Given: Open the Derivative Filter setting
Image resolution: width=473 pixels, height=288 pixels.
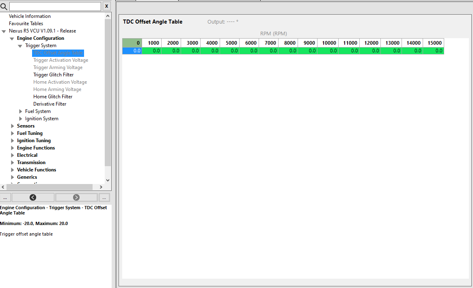Looking at the screenshot, I should [50, 104].
